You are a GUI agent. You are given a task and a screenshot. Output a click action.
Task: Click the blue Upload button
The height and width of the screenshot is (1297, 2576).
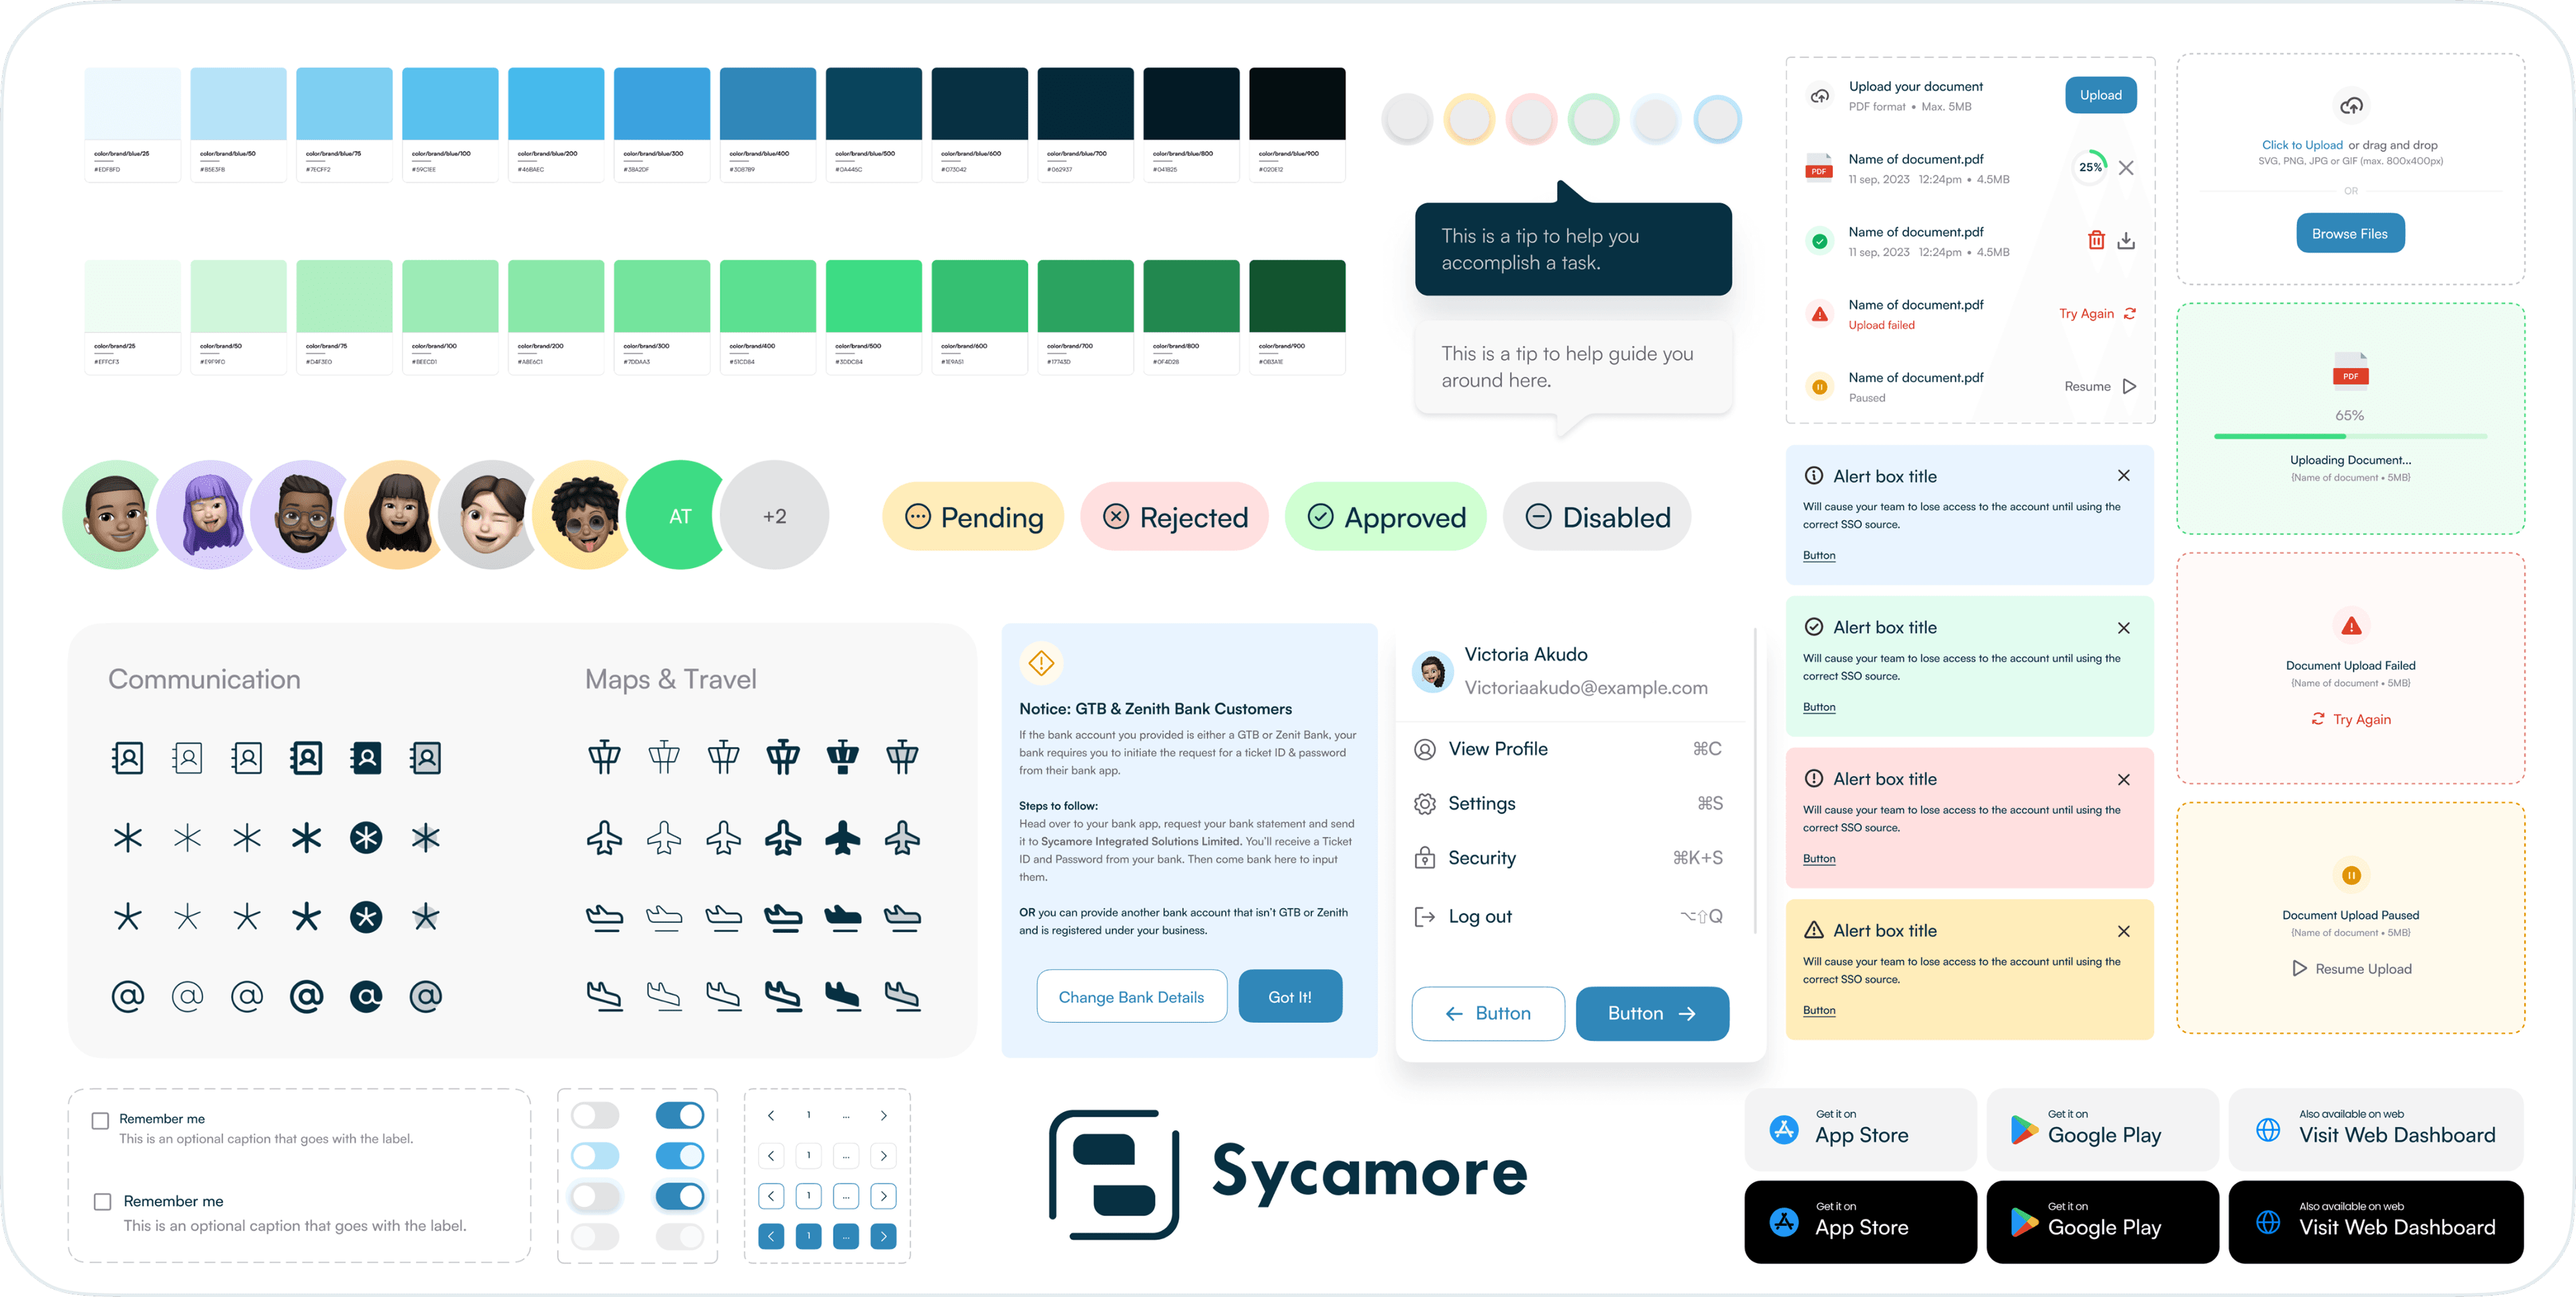pyautogui.click(x=2101, y=95)
